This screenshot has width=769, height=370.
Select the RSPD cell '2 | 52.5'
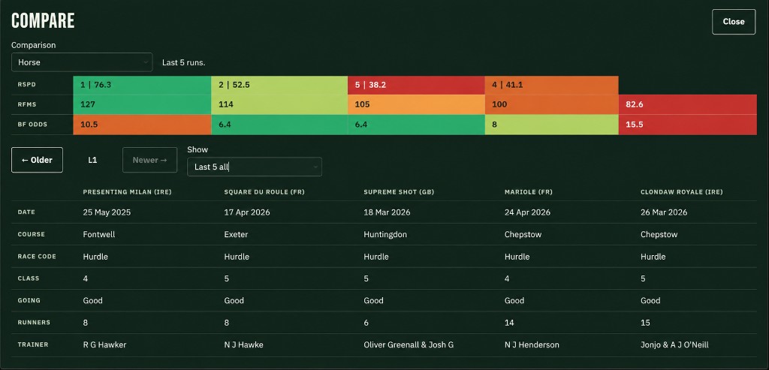point(279,85)
